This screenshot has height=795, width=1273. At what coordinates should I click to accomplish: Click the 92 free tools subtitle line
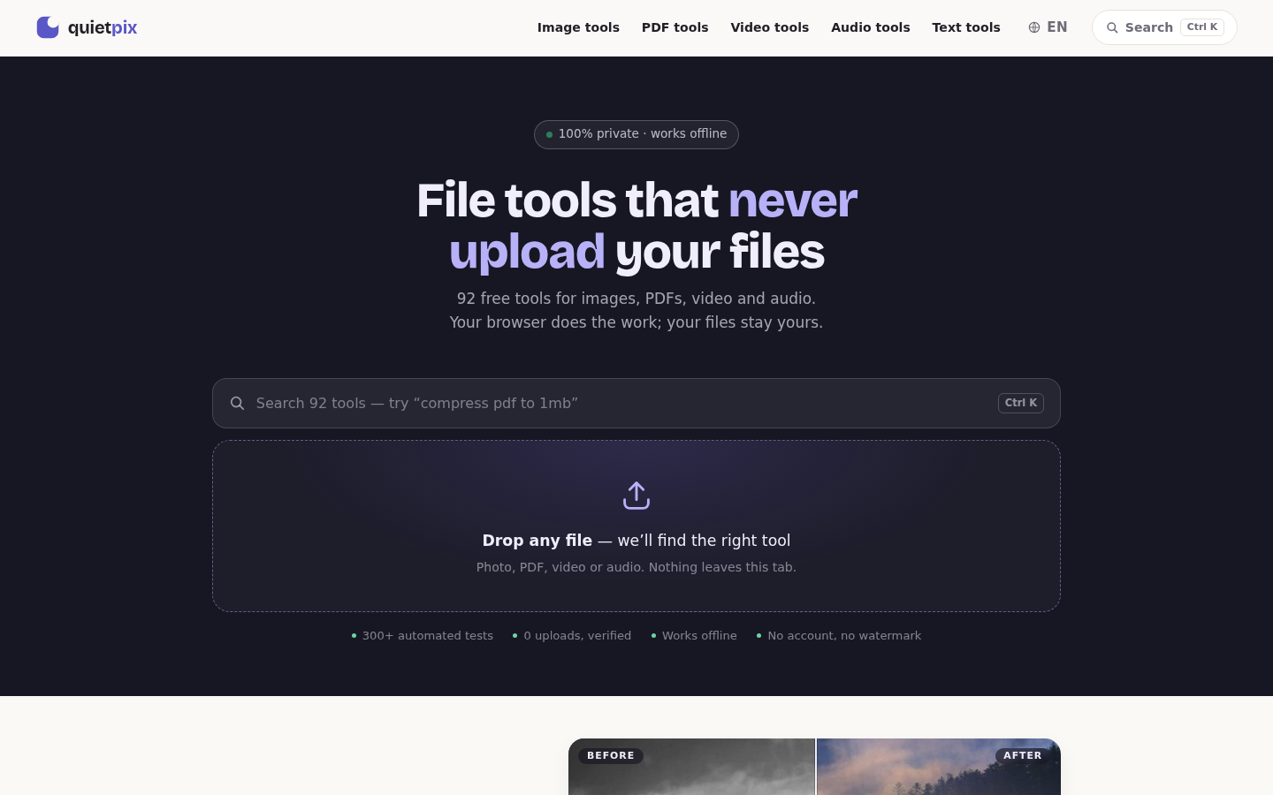(x=636, y=299)
